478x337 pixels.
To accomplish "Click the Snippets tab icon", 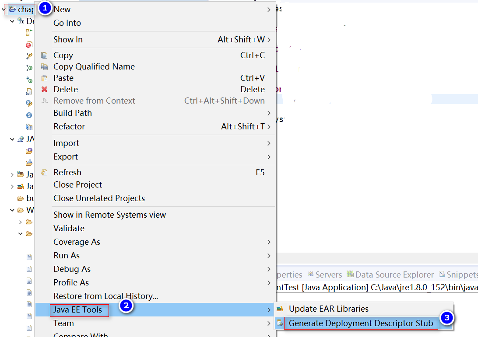I will [x=442, y=274].
